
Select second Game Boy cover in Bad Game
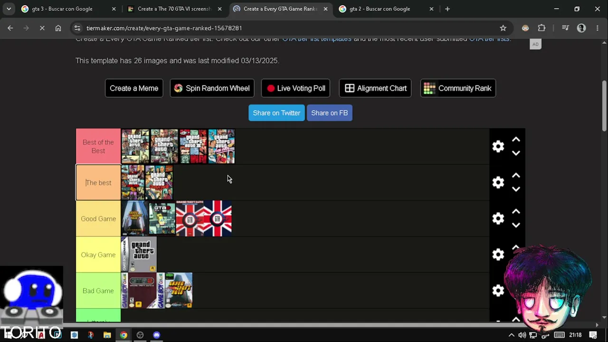[175, 291]
